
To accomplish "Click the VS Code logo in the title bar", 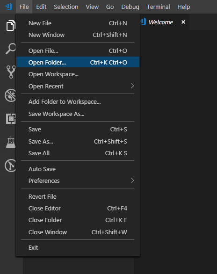I will pos(8,7).
